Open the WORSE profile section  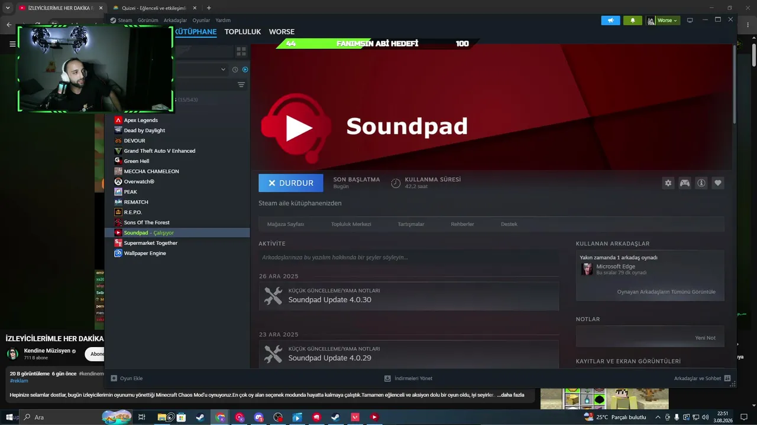[x=282, y=32]
